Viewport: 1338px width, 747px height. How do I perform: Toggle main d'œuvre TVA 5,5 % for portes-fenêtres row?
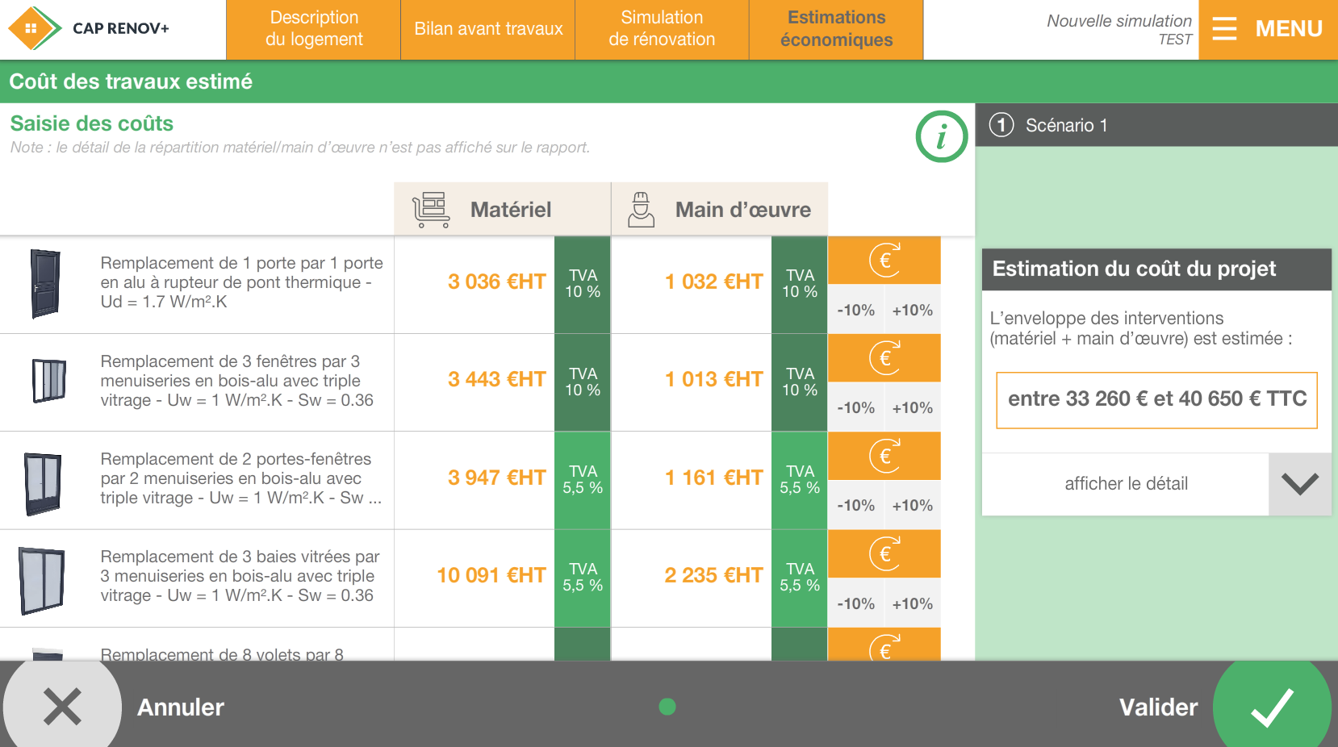(800, 480)
